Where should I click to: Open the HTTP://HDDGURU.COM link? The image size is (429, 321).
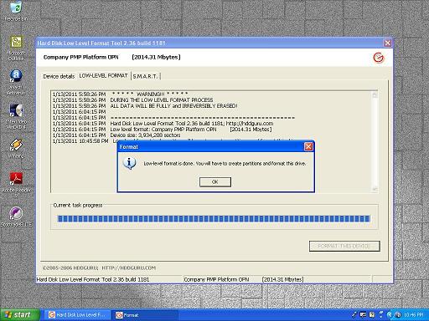(128, 268)
